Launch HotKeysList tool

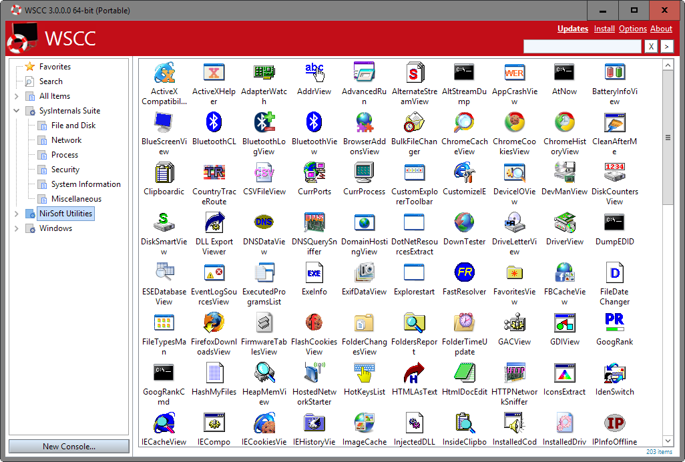pyautogui.click(x=364, y=373)
